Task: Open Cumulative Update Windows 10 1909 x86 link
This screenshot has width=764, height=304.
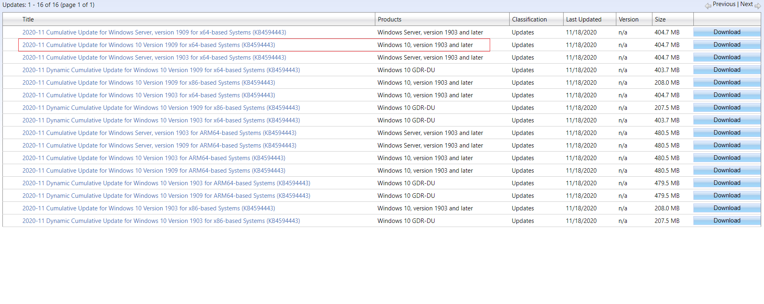Action: coord(148,83)
